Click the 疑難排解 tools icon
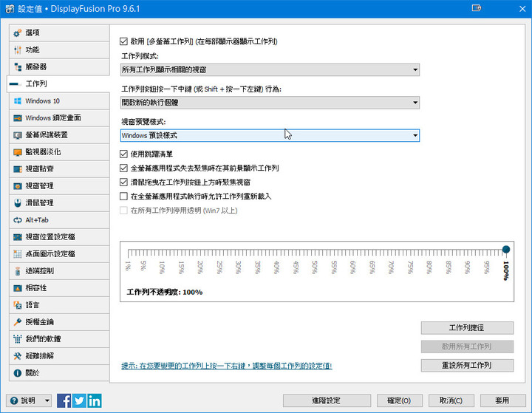Screen dimensions: 532x413 coord(17,355)
